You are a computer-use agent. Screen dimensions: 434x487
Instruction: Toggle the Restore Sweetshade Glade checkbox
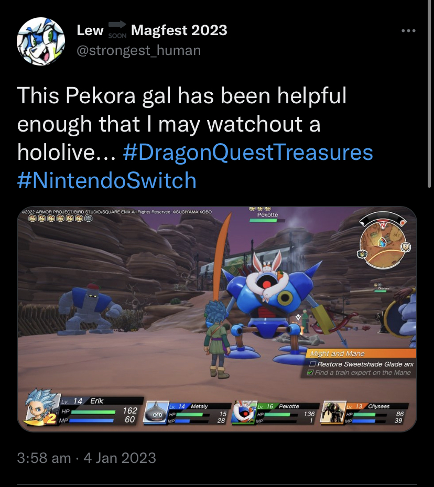[x=313, y=364]
